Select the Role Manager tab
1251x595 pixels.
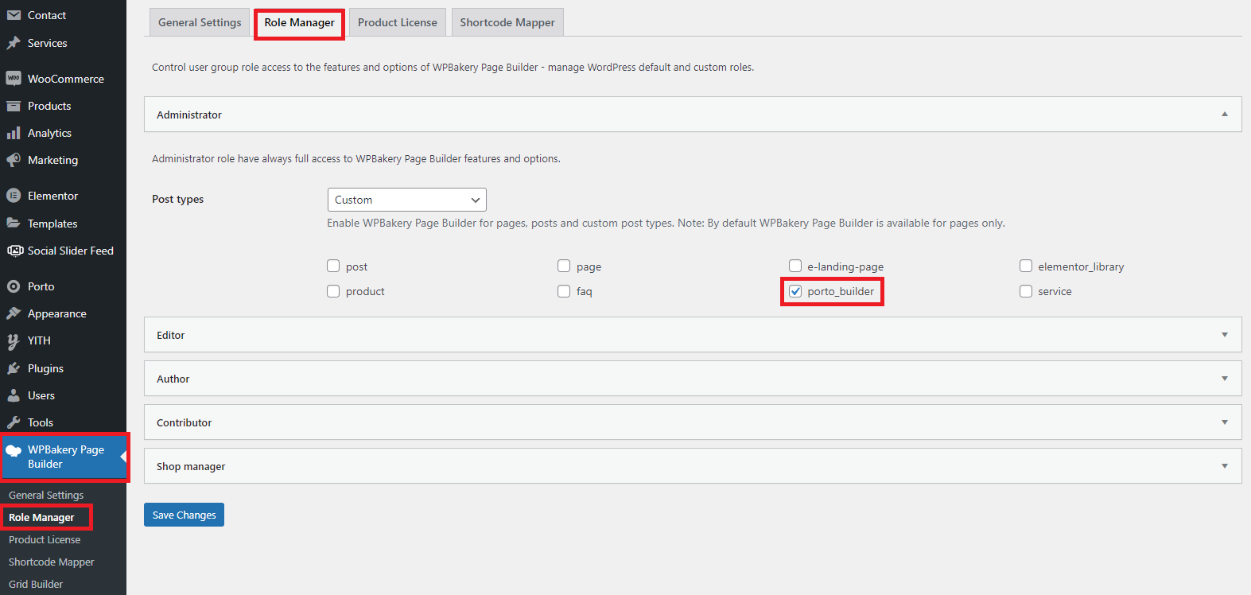300,22
